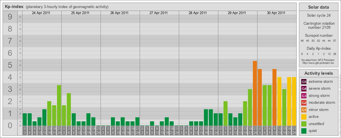Click the large 9 on the Kp axis
The image size is (341, 138).
pos(10,17)
